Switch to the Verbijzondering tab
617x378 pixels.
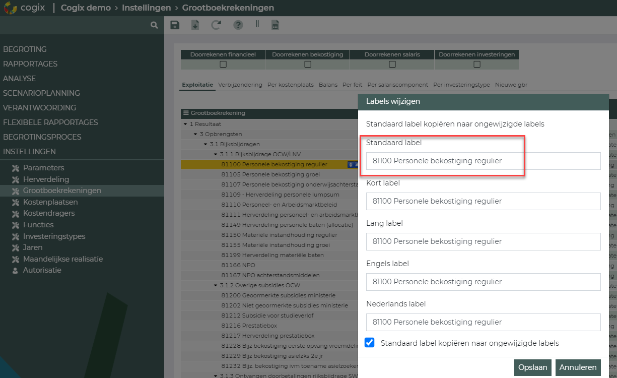240,85
